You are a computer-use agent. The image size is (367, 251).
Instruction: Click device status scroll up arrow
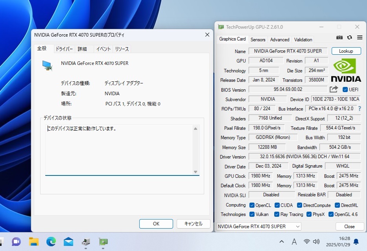(195, 129)
